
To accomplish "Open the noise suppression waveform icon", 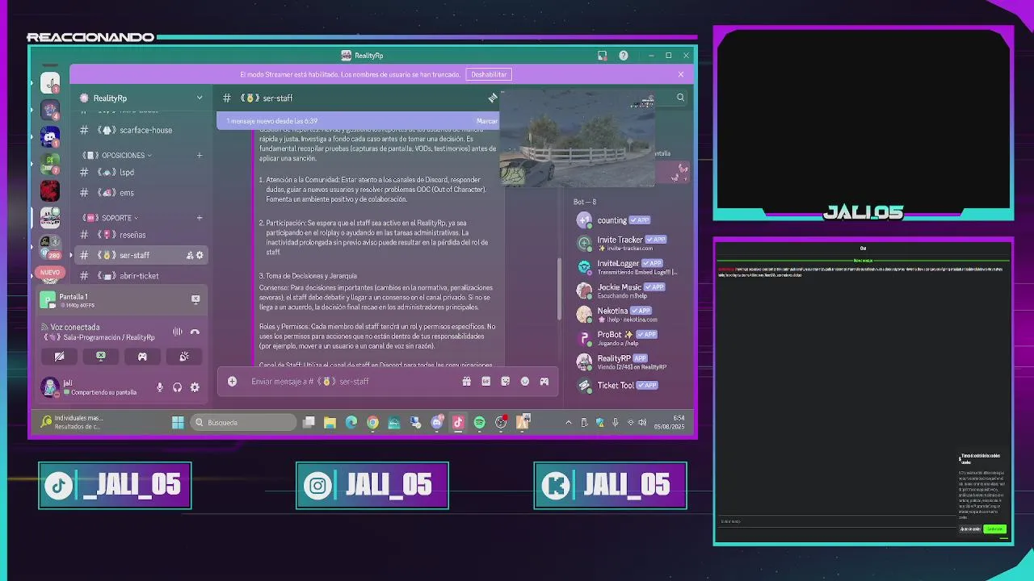I will tap(177, 332).
